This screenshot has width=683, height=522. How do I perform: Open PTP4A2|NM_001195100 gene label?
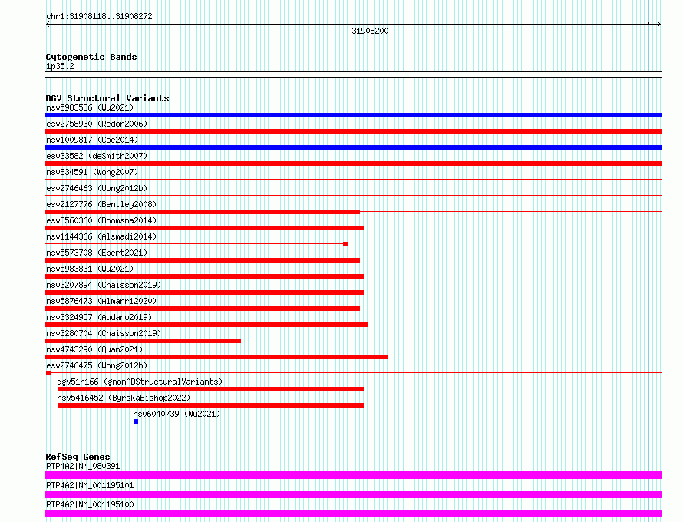90,504
